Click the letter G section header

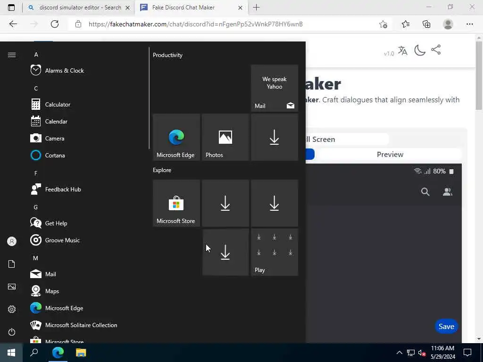36,207
